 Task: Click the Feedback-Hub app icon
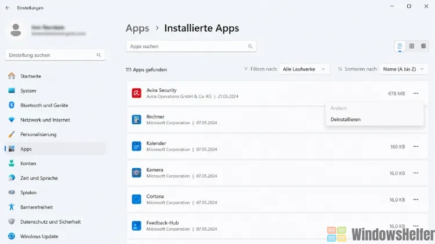pyautogui.click(x=136, y=226)
